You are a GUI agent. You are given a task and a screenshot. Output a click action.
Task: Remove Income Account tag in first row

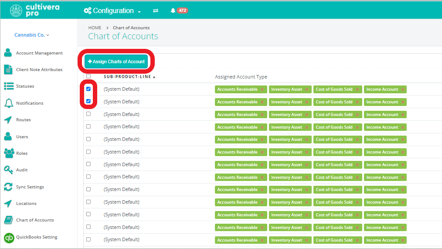tap(403, 89)
